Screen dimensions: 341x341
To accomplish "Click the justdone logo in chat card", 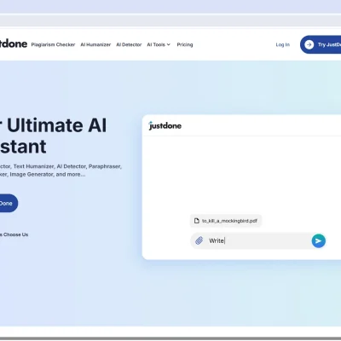I will 165,125.
